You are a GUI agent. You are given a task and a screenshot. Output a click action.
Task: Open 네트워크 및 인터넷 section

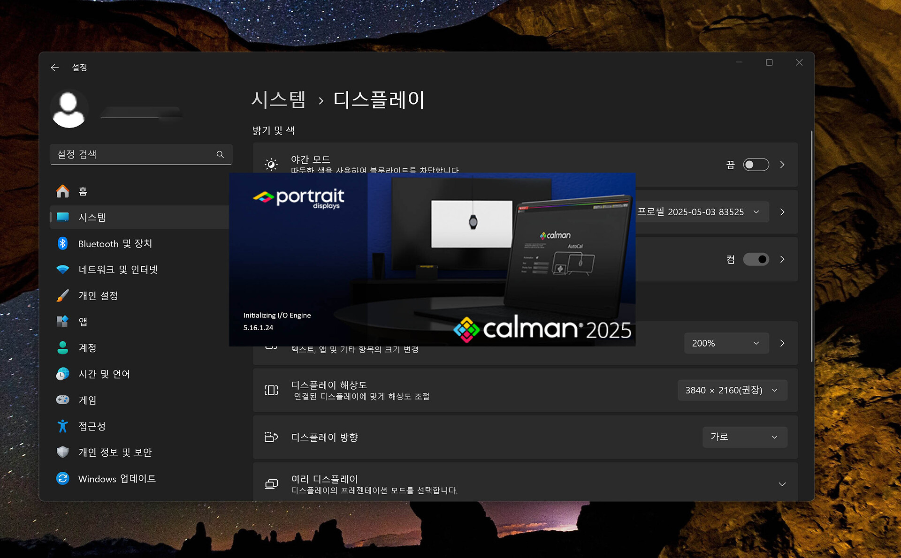(x=118, y=270)
